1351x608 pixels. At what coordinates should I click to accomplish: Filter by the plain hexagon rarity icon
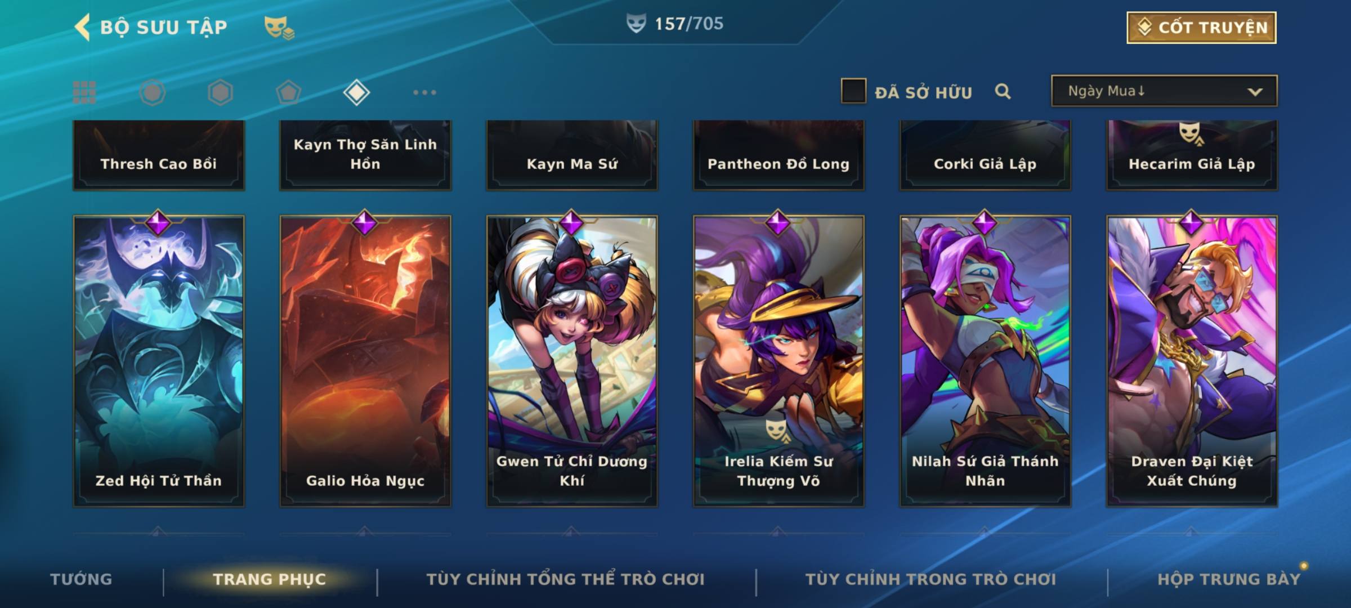pyautogui.click(x=220, y=92)
